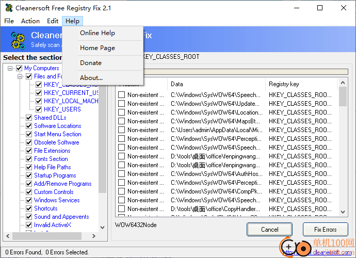This screenshot has width=356, height=258.
Task: Choose Home Page from Help menu
Action: pyautogui.click(x=98, y=48)
